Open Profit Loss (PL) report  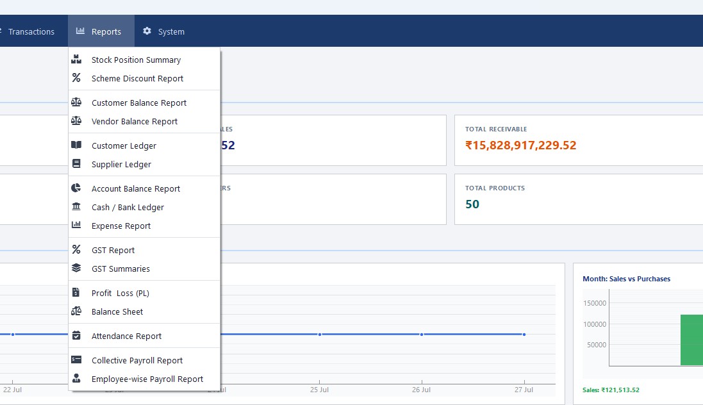click(x=144, y=293)
